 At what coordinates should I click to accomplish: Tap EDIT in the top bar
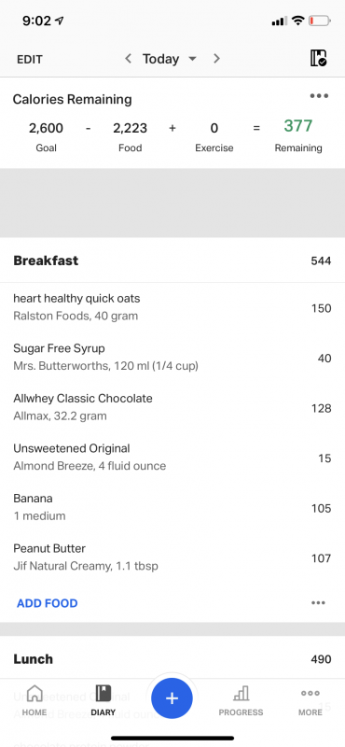point(30,60)
